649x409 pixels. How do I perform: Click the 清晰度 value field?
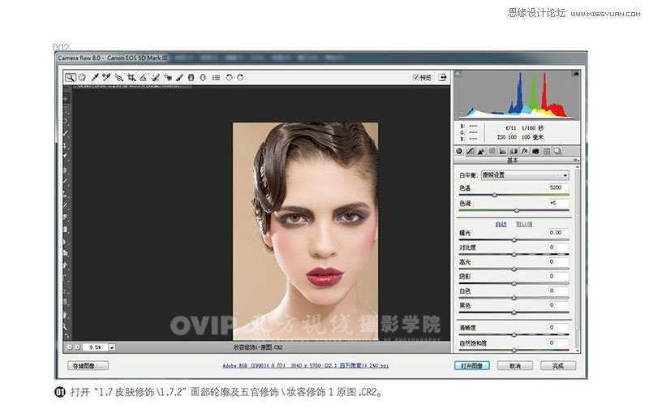click(557, 328)
